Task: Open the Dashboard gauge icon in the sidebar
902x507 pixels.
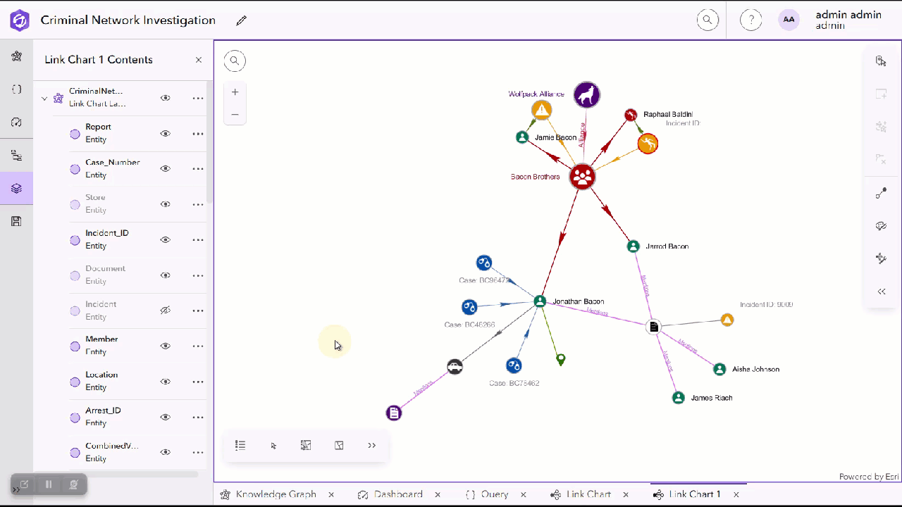Action: click(17, 122)
